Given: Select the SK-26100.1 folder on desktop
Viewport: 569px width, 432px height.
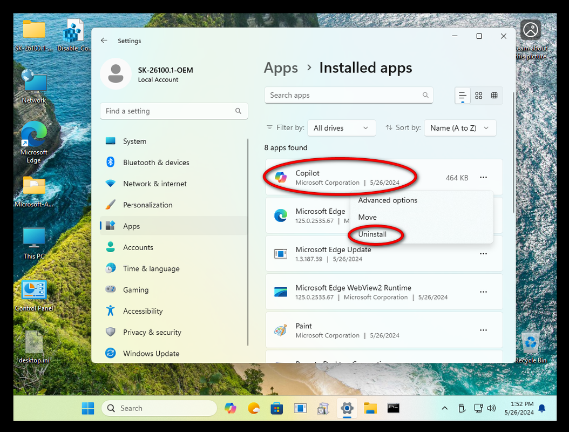Looking at the screenshot, I should pyautogui.click(x=34, y=35).
